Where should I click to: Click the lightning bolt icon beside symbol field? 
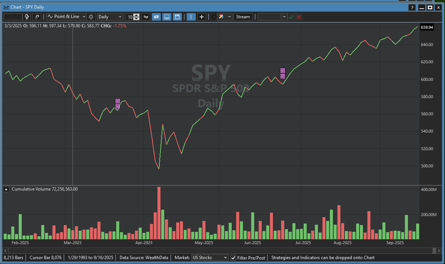pyautogui.click(x=27, y=17)
